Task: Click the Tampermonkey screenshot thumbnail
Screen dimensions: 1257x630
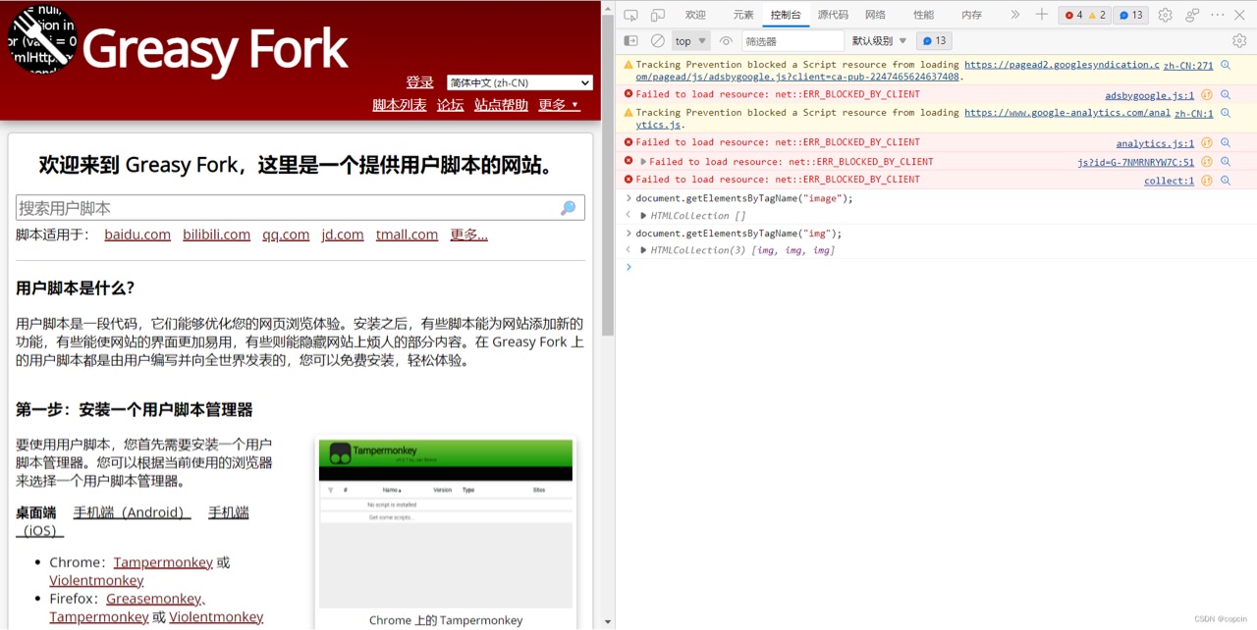Action: [x=445, y=524]
